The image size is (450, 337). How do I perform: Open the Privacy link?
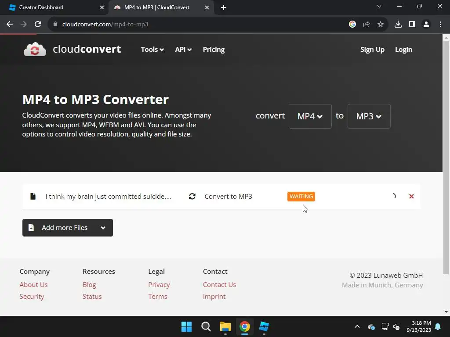pos(159,284)
